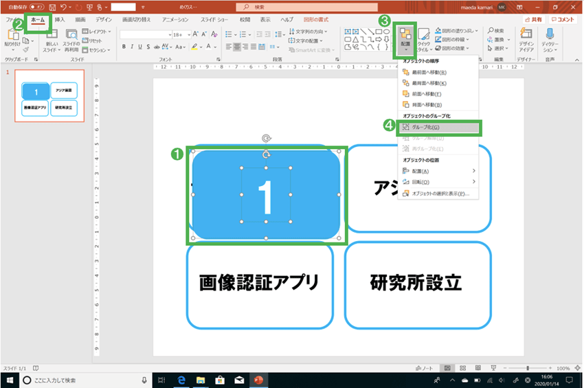
Task: Toggle text shadow S button
Action: click(148, 47)
